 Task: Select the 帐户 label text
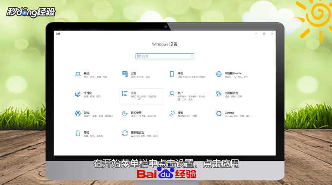[180, 93]
